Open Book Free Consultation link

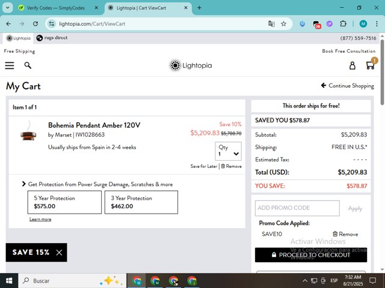coord(349,51)
